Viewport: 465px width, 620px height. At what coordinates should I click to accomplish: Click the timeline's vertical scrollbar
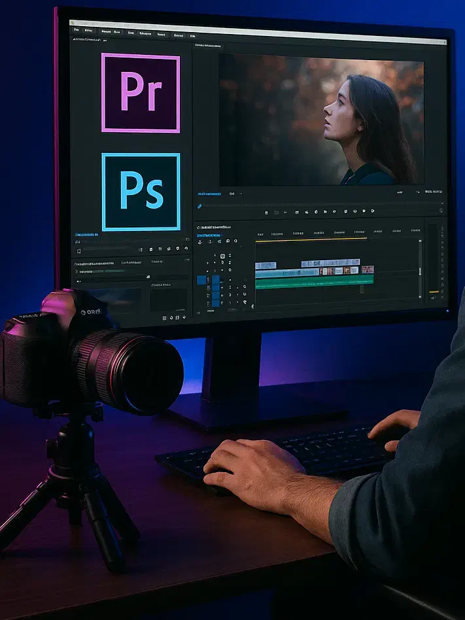[x=420, y=269]
